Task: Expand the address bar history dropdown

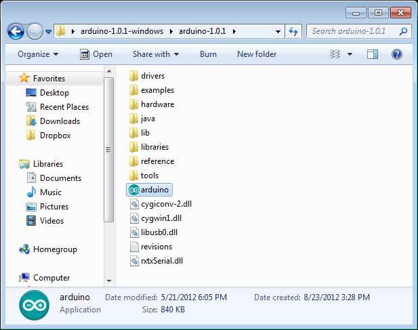Action: (x=278, y=31)
